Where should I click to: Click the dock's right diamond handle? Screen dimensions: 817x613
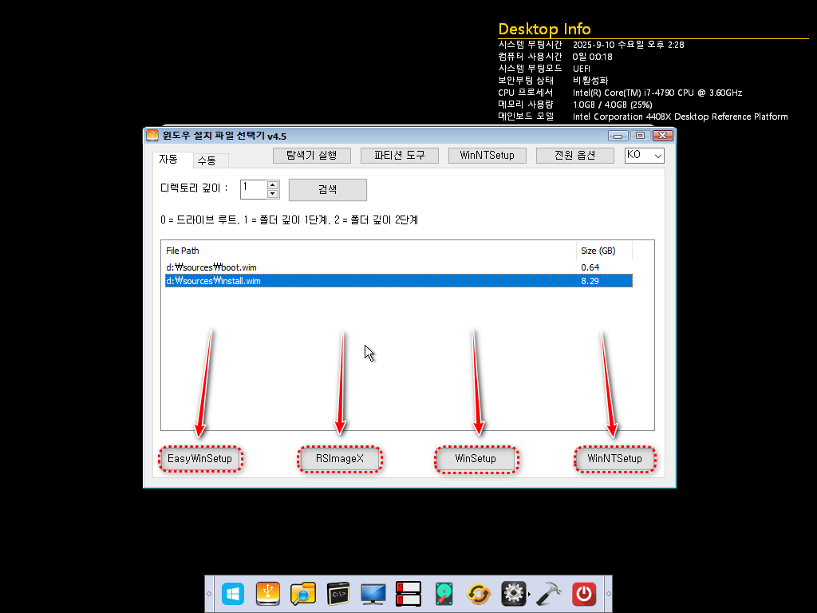tap(608, 594)
